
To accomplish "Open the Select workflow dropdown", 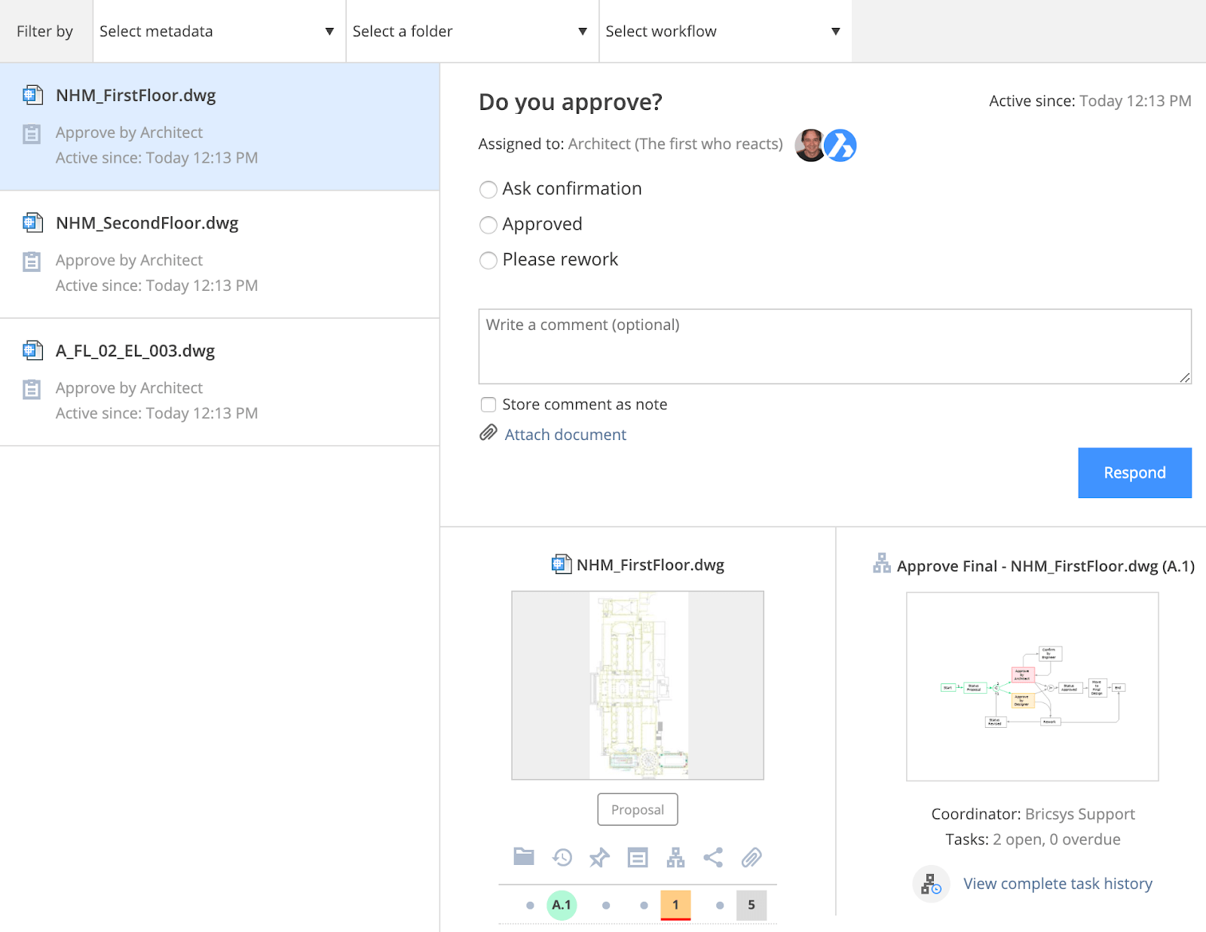I will 725,31.
